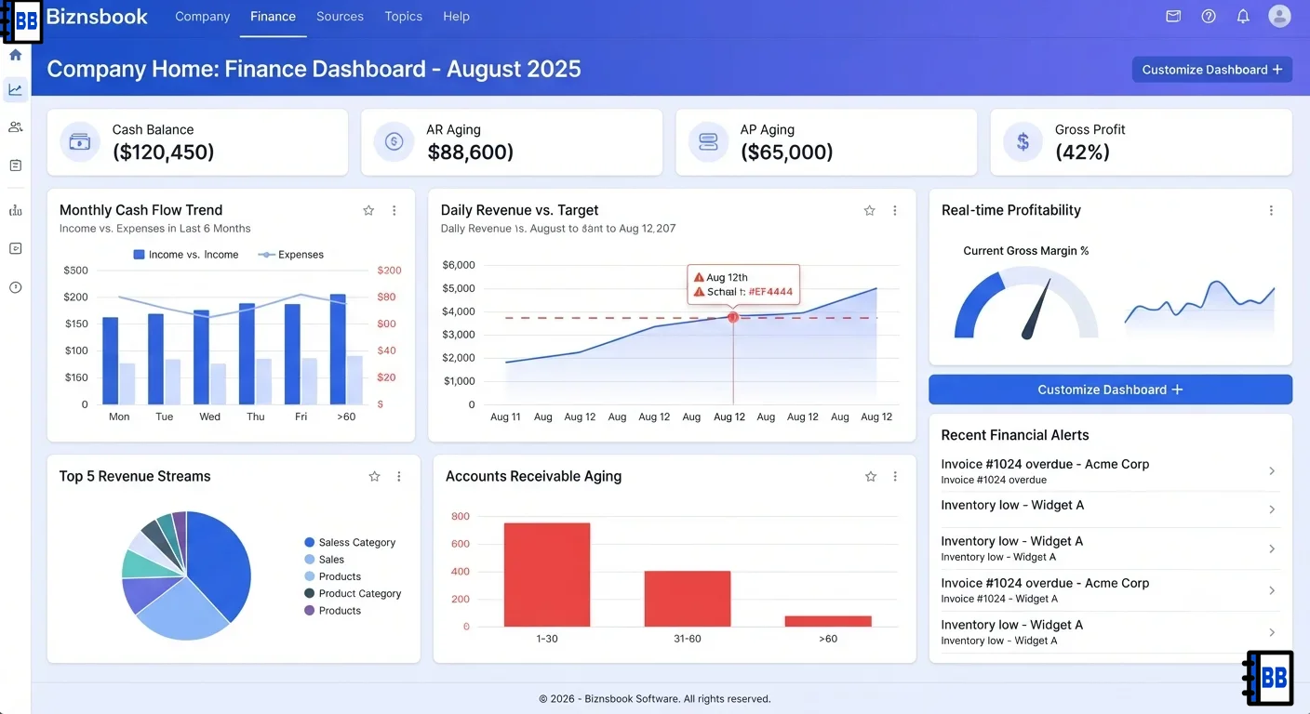Open the Cash Balance ($120,450) card
The image size is (1310, 714).
click(197, 142)
